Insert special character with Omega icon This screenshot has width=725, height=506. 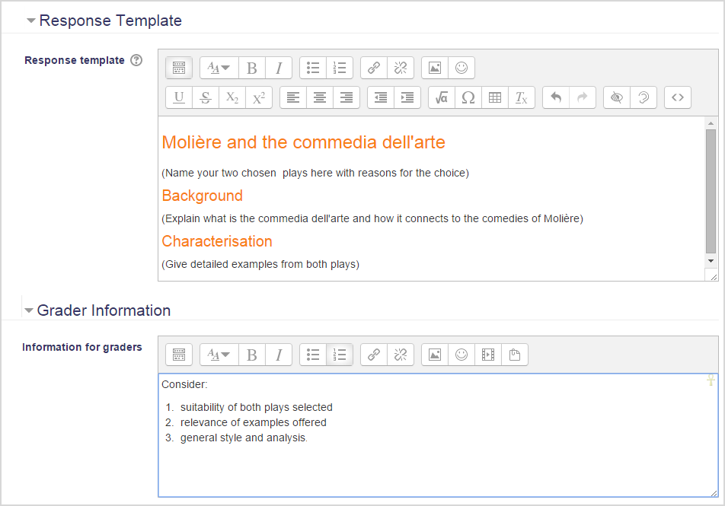coord(468,97)
